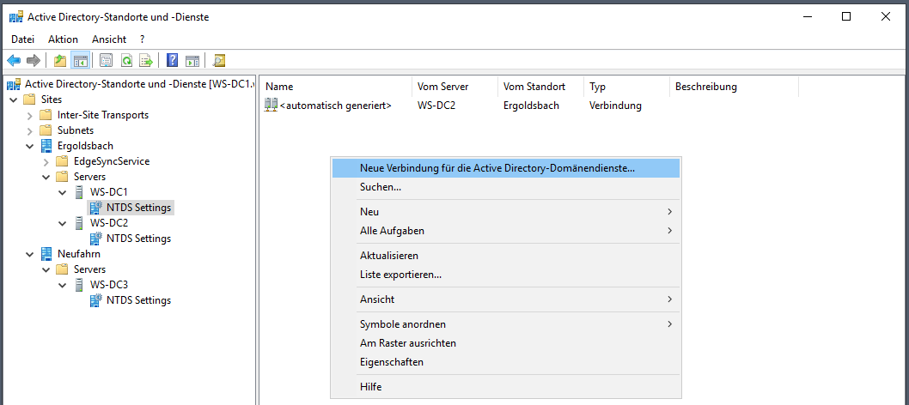Screen dimensions: 909x405
Task: Click the Forward arrow toolbar icon
Action: (33, 60)
